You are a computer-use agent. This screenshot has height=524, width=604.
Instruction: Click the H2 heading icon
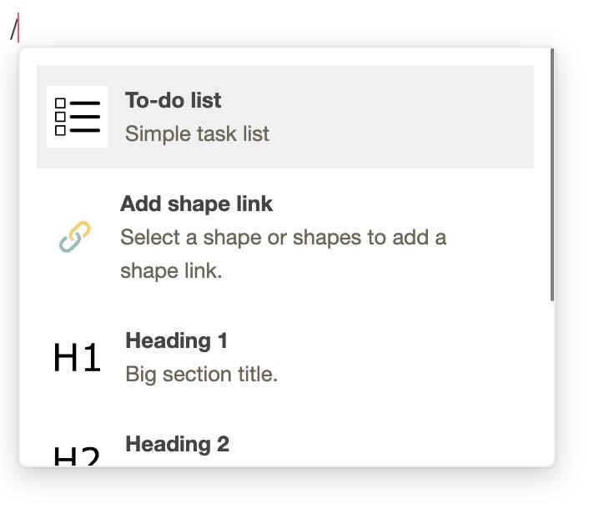(x=77, y=456)
